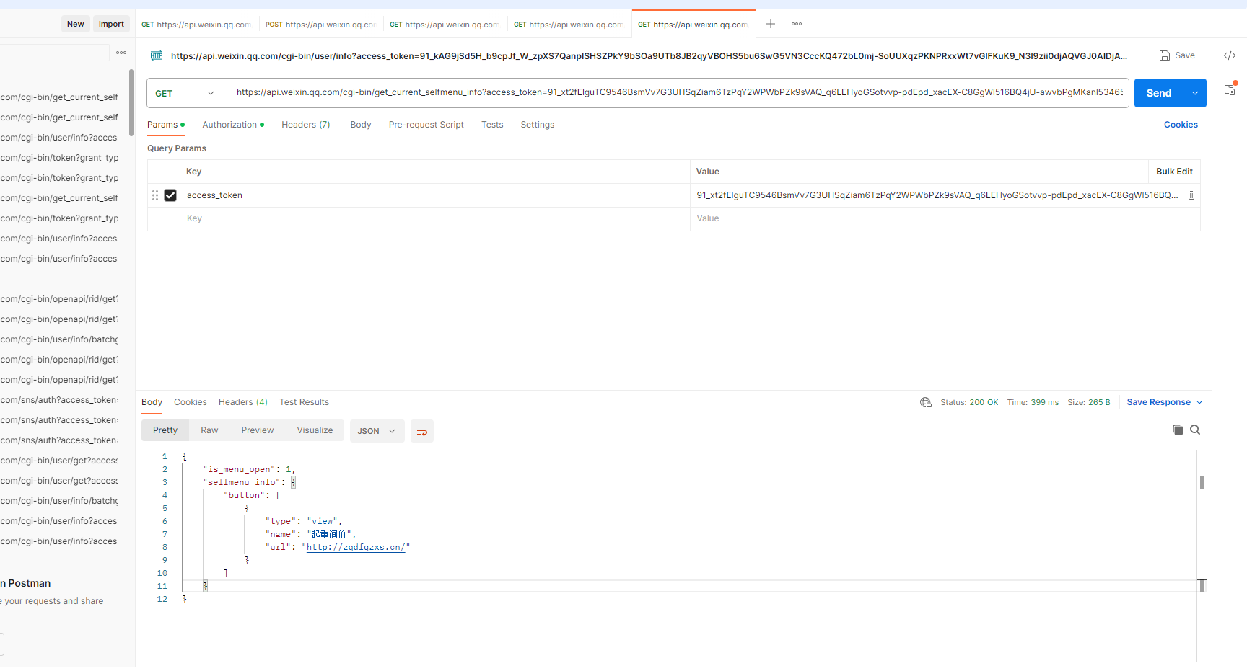Open the request Body tab

coord(361,125)
